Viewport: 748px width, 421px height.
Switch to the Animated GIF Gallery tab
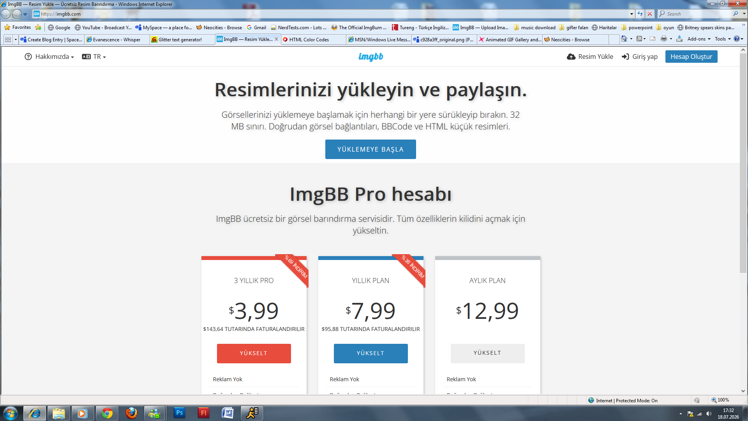[510, 39]
